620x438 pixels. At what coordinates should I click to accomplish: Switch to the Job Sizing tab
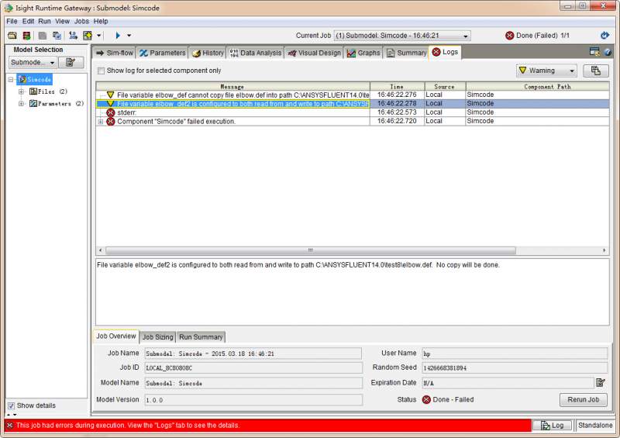tap(158, 337)
